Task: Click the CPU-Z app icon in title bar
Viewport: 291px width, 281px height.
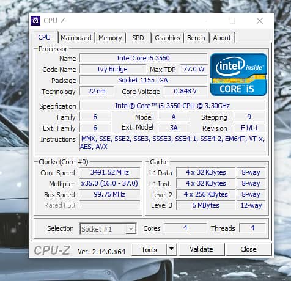Action: pos(35,21)
